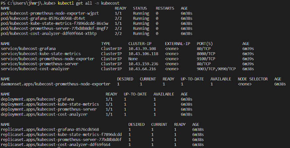Click deployment.apps/kubecost-cost-analyzer entry

click(44, 114)
